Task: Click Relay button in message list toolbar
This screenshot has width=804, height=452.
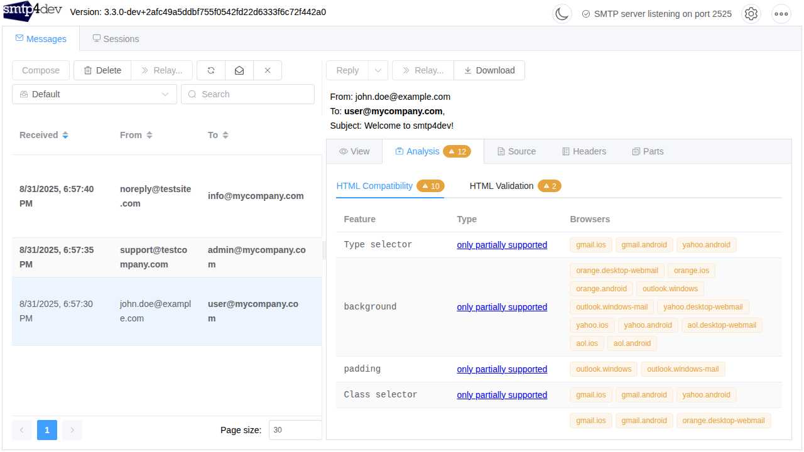Action: [x=162, y=70]
